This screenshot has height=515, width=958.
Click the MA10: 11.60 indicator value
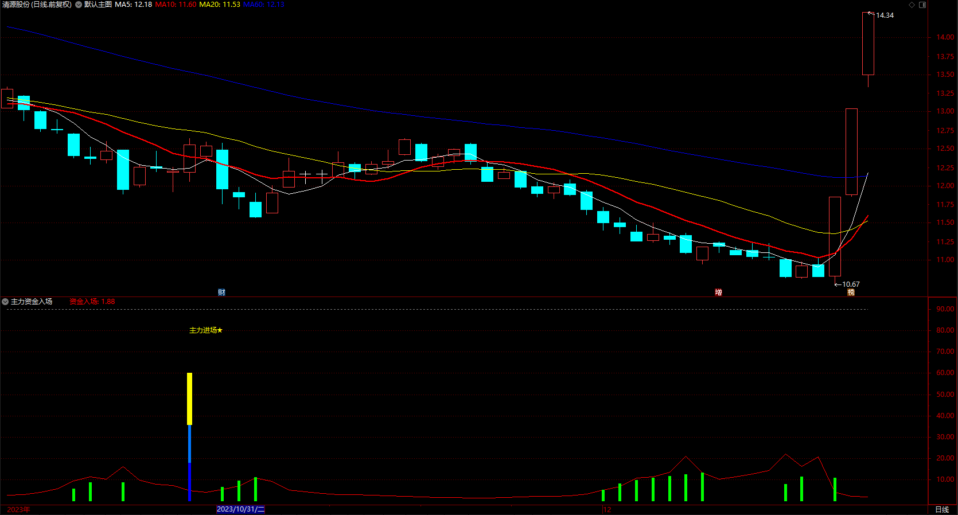pyautogui.click(x=176, y=5)
